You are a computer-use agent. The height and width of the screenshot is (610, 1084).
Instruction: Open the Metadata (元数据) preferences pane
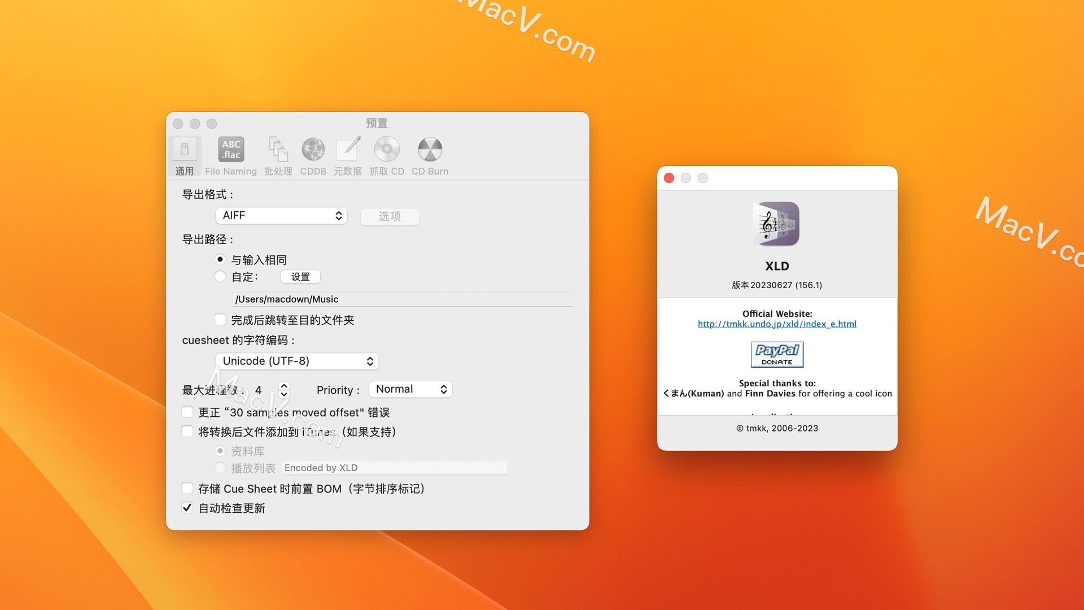click(348, 156)
